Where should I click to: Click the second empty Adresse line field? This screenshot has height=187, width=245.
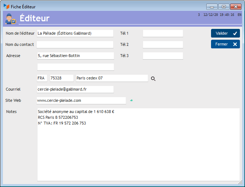point(76,67)
